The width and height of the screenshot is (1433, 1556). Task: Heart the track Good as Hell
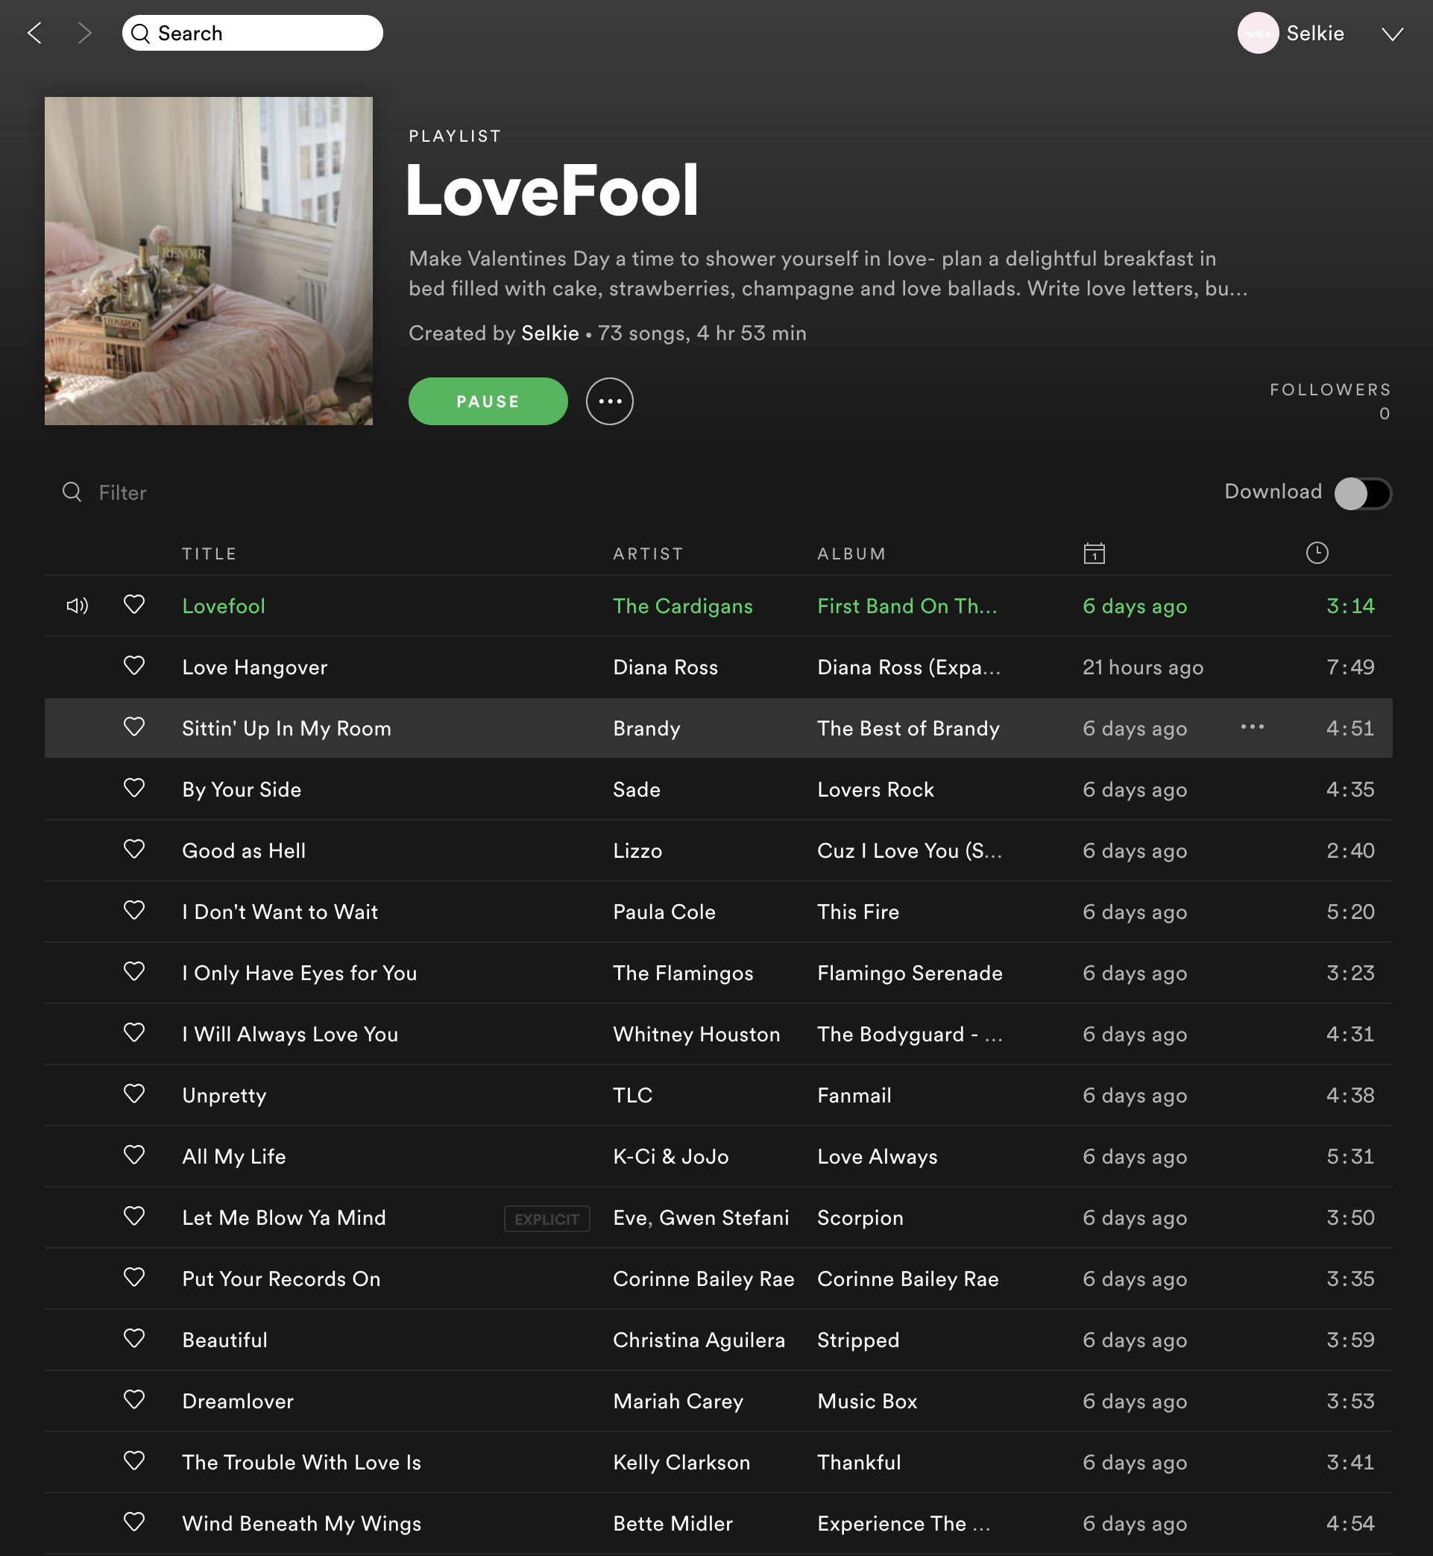coord(134,850)
